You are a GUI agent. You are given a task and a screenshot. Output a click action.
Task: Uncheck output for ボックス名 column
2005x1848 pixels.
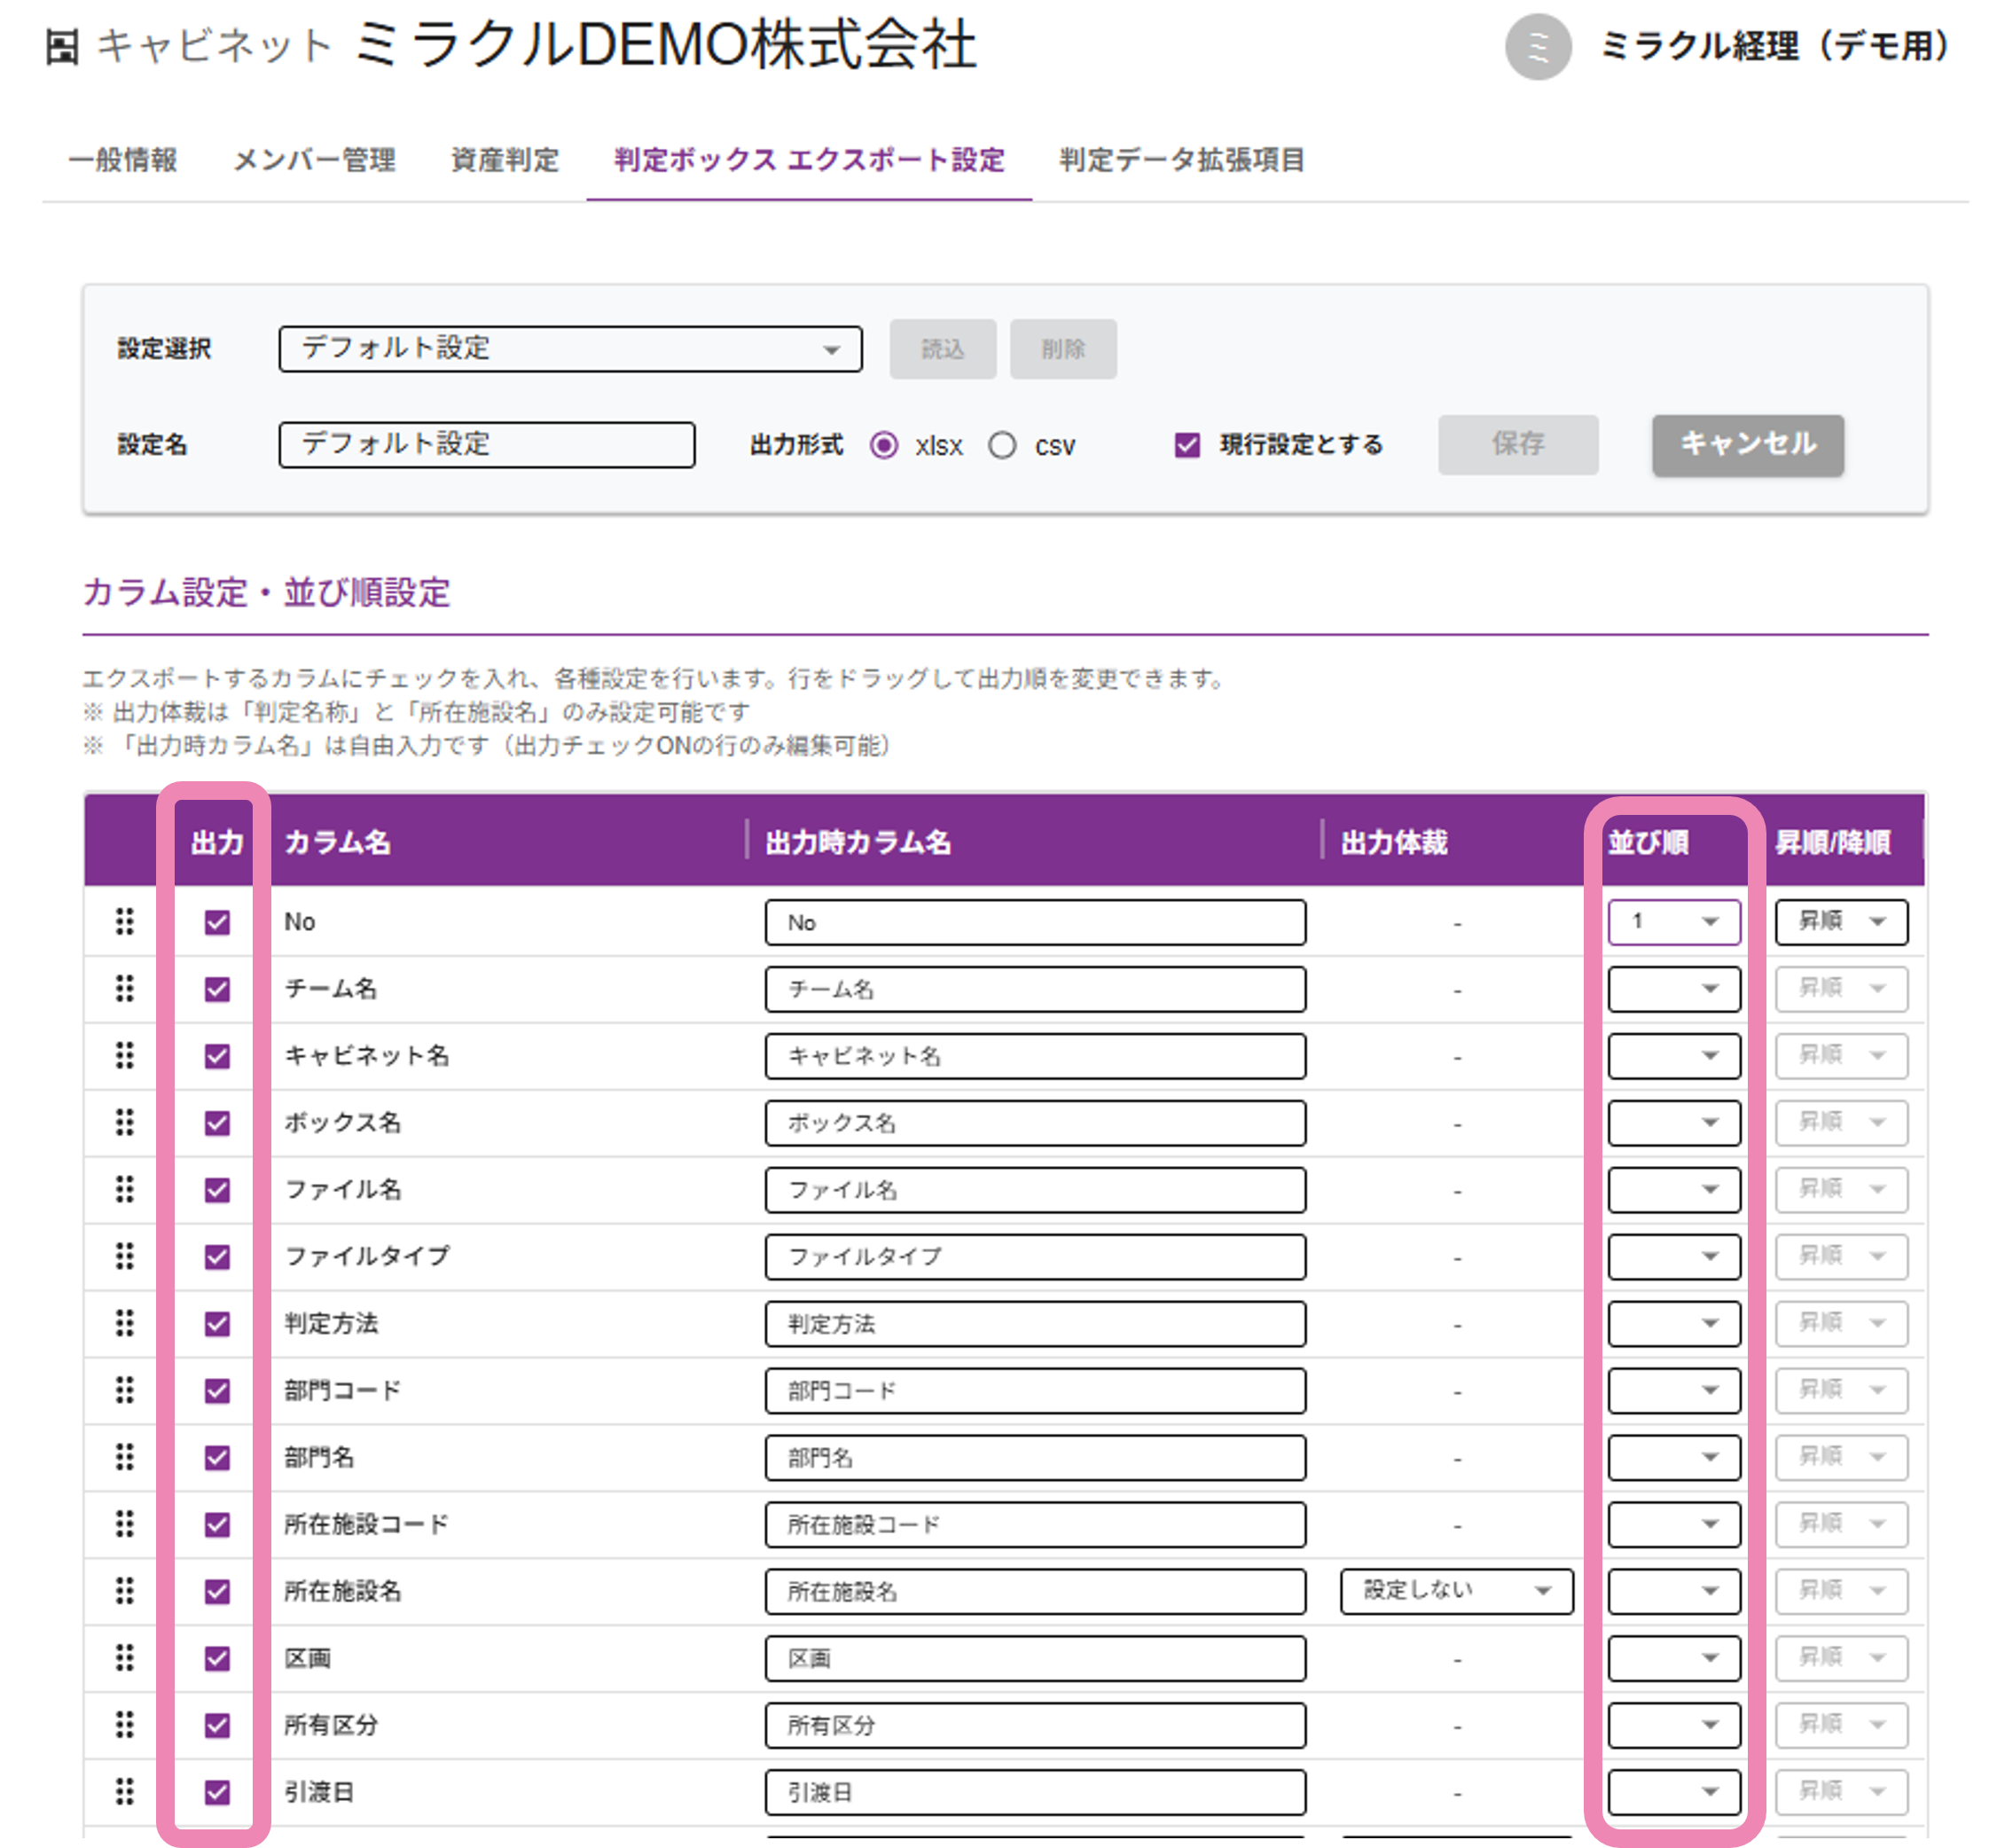[x=217, y=1123]
